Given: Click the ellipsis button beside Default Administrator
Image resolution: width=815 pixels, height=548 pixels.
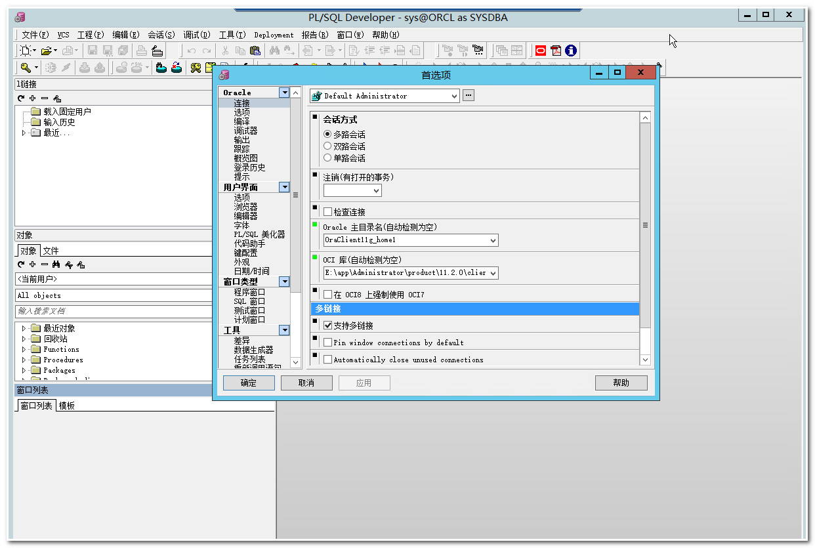Looking at the screenshot, I should pyautogui.click(x=469, y=96).
